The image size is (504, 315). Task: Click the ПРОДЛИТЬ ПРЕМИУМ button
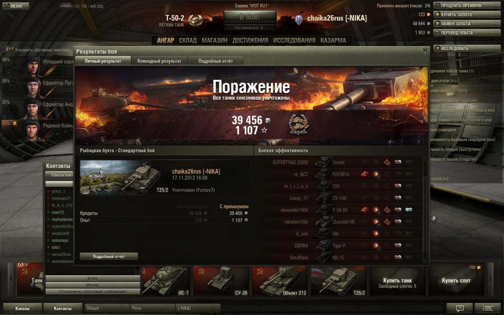(x=462, y=5)
